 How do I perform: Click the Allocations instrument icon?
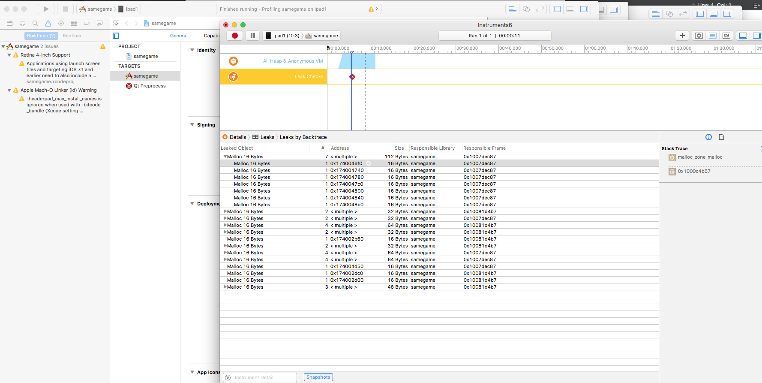tap(233, 61)
